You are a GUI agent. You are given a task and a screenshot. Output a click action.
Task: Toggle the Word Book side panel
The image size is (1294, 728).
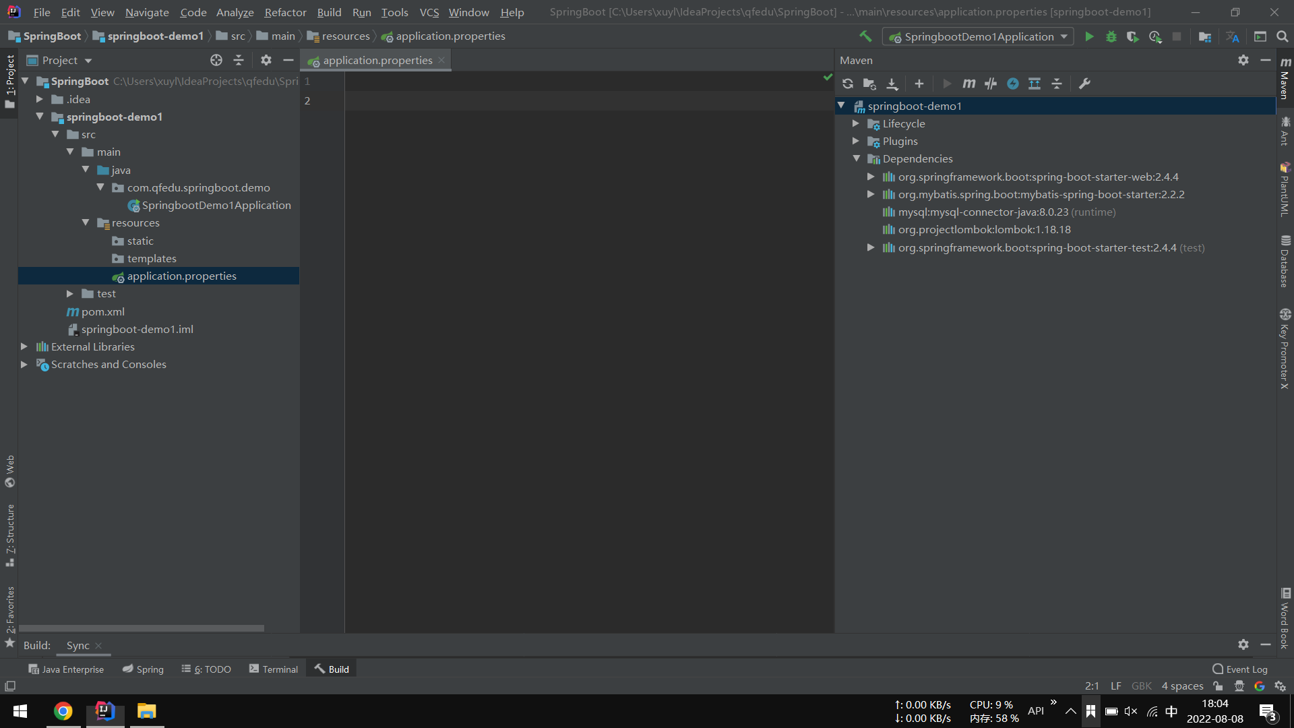point(1285,618)
